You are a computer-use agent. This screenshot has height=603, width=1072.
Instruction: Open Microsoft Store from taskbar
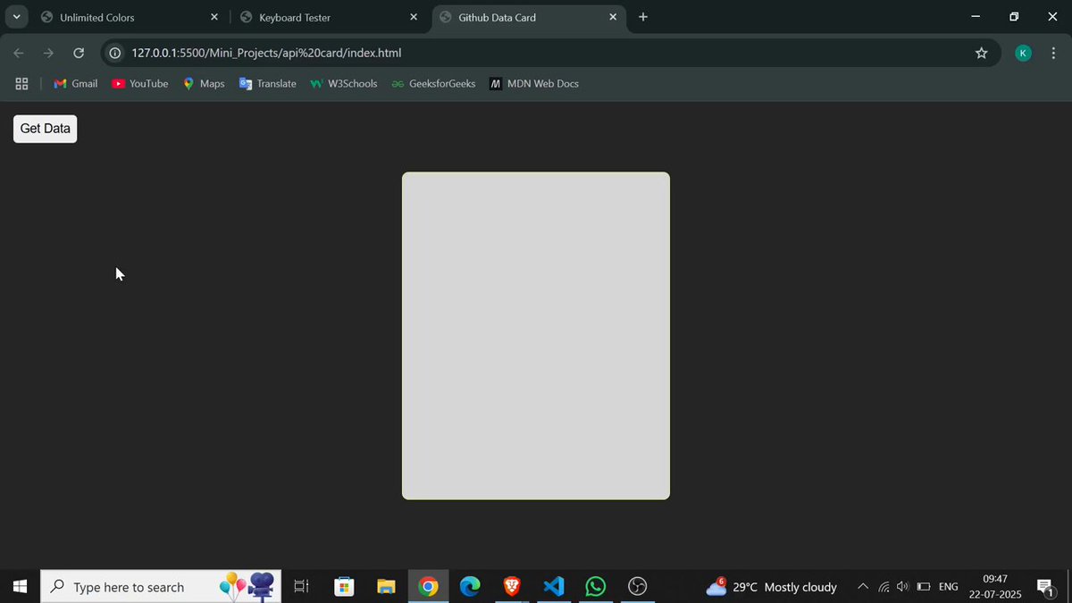[x=344, y=587]
